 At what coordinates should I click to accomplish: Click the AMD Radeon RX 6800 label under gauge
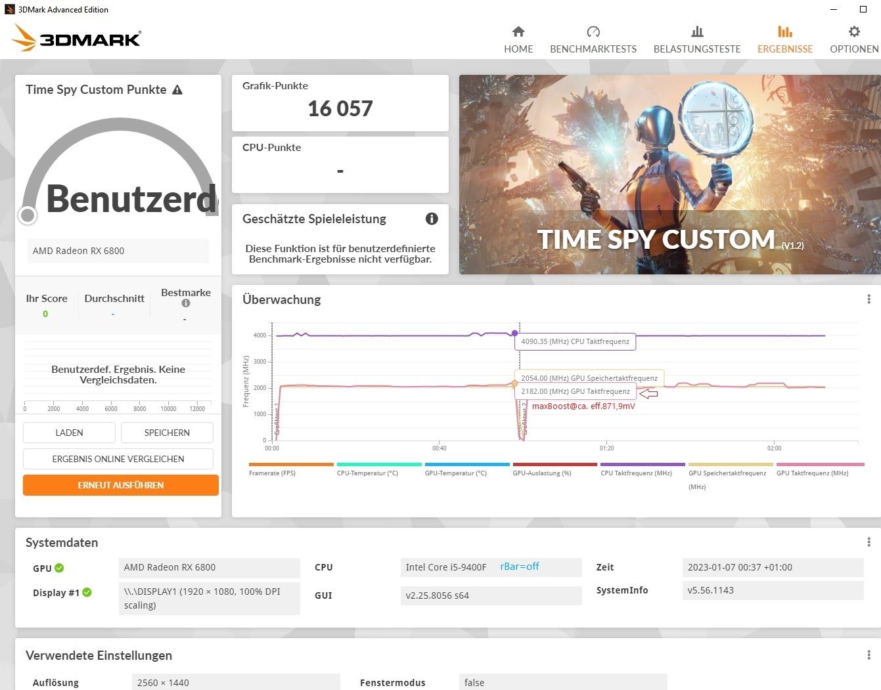(x=118, y=251)
